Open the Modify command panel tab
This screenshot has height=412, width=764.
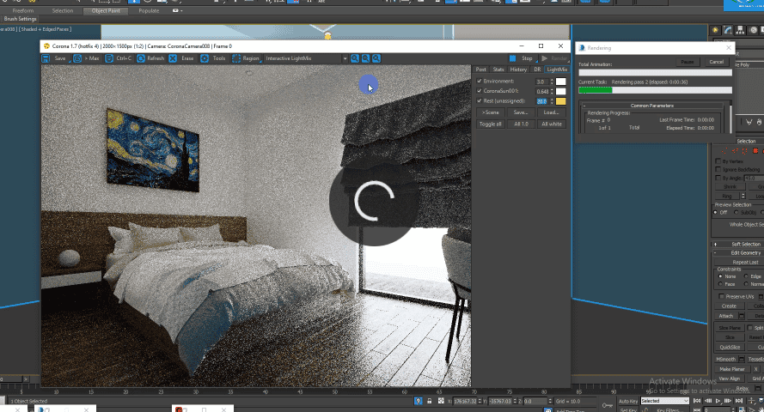tap(728, 30)
